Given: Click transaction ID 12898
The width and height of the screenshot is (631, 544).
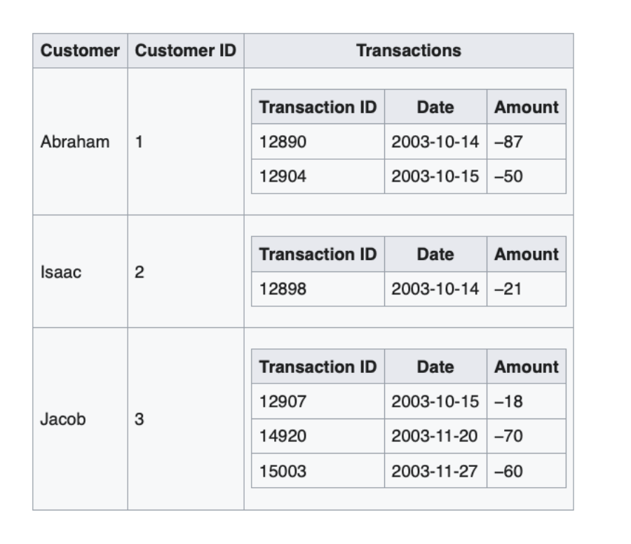Looking at the screenshot, I should click(318, 289).
